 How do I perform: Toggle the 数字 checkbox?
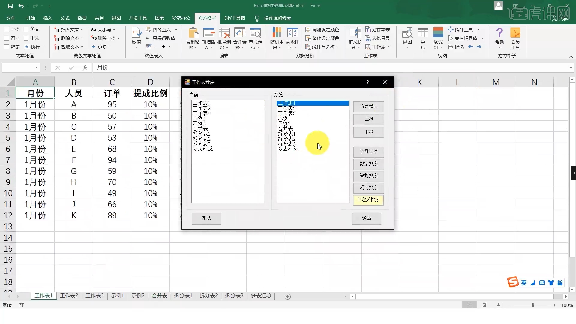pyautogui.click(x=7, y=47)
